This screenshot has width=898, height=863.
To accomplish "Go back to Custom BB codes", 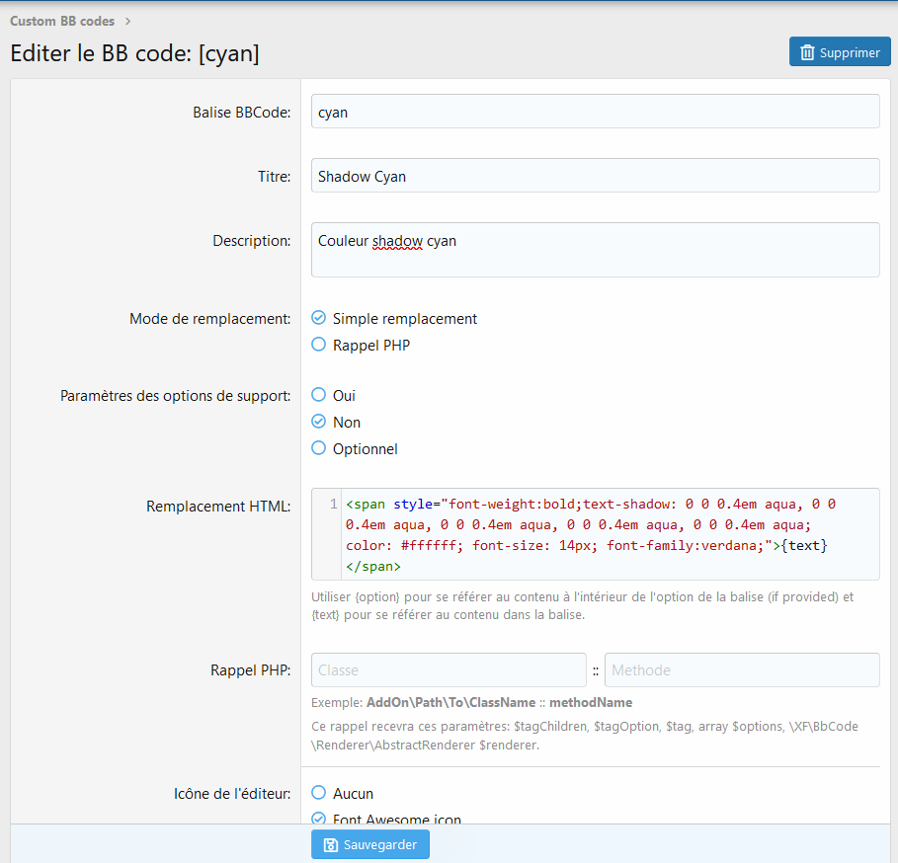I will pyautogui.click(x=62, y=21).
